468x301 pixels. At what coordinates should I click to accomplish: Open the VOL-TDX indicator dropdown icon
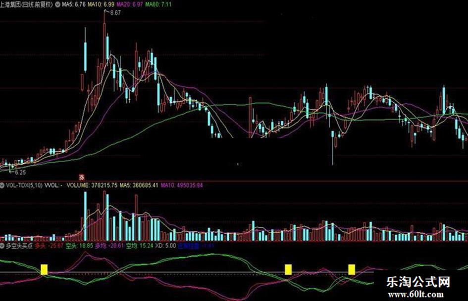click(2, 185)
